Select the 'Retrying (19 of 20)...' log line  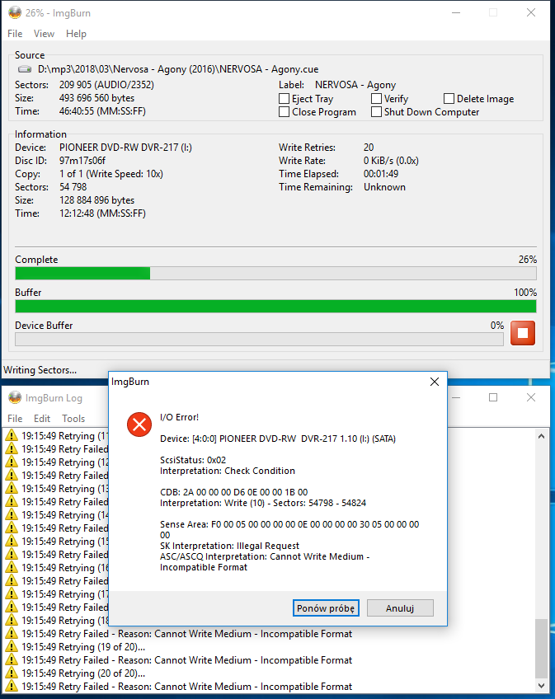coord(83,646)
